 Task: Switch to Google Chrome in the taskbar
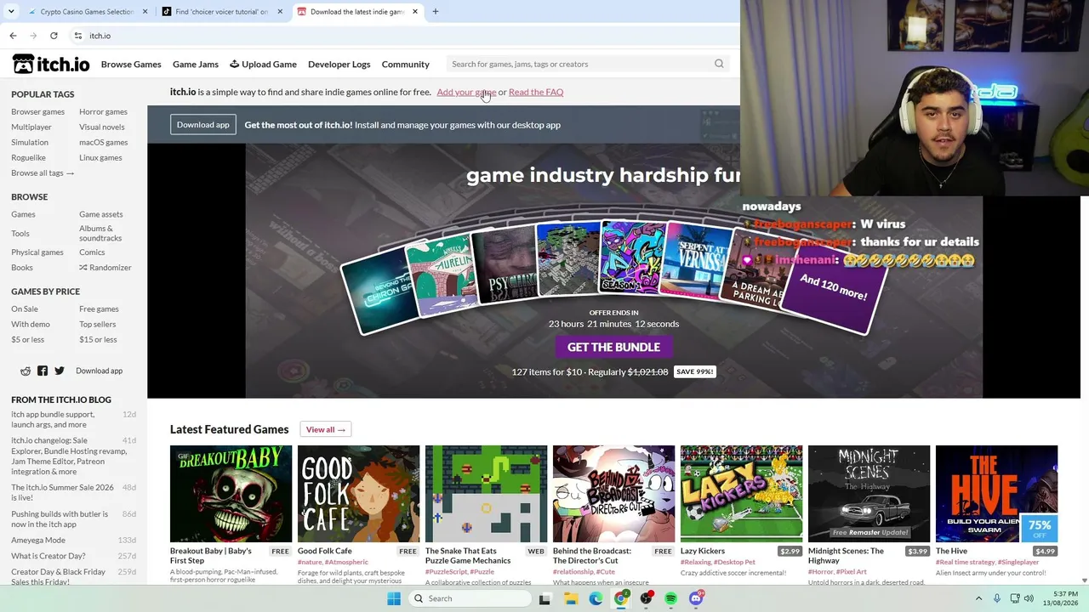click(x=621, y=598)
